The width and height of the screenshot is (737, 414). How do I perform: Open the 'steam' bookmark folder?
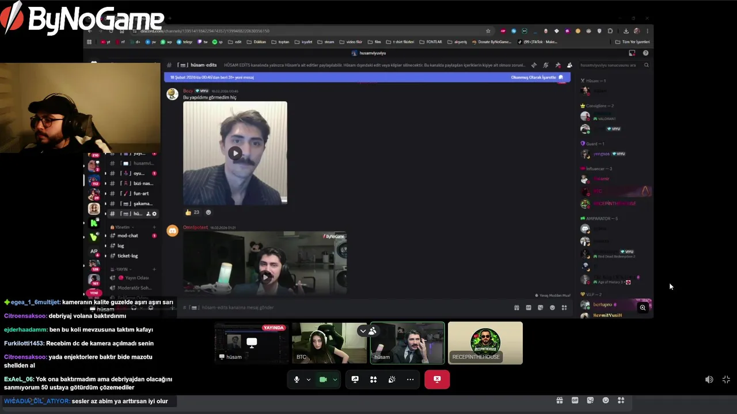pyautogui.click(x=326, y=42)
